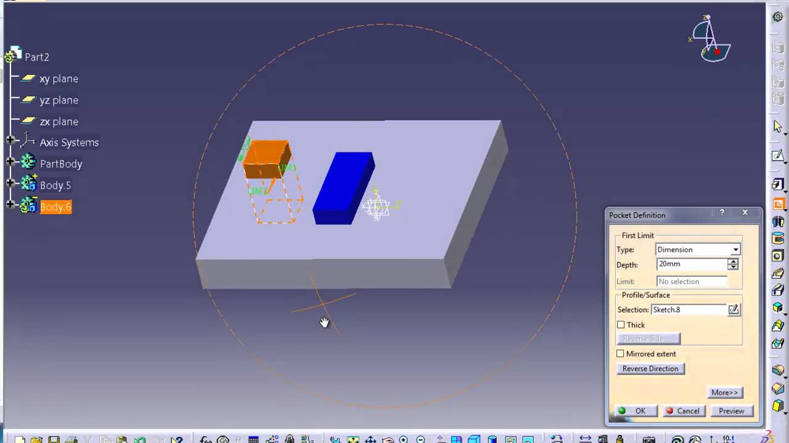Screen dimensions: 789x443
Task: Expand the Body.5 tree node
Action: 10,183
